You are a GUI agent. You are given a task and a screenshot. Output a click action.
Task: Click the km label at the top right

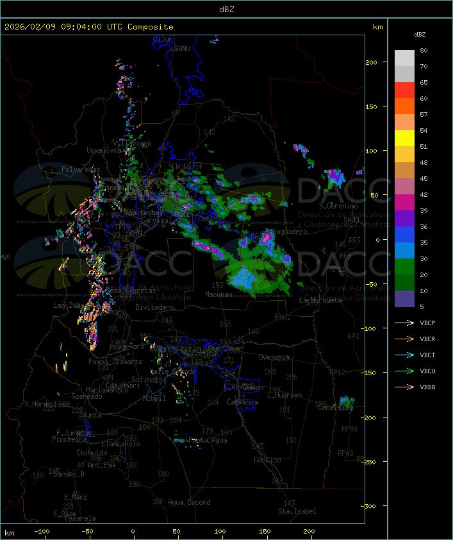[377, 27]
